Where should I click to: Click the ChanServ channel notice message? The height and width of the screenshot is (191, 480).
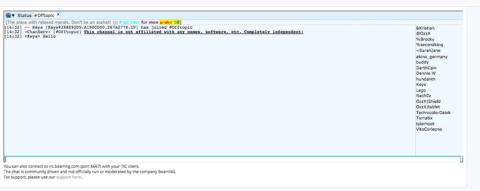tap(154, 32)
